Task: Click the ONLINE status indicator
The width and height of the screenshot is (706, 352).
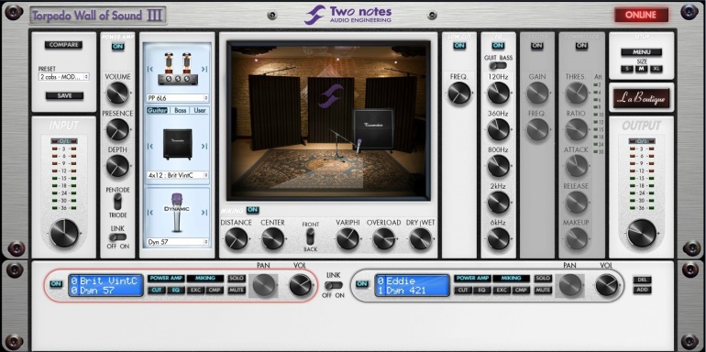Action: tap(641, 15)
